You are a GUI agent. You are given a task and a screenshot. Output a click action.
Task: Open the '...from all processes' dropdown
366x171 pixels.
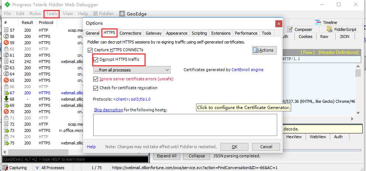point(132,70)
